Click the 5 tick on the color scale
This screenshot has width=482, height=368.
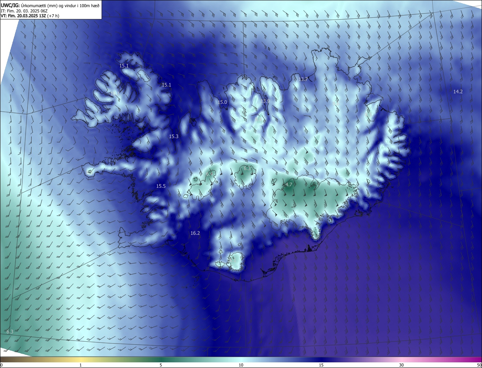161,365
